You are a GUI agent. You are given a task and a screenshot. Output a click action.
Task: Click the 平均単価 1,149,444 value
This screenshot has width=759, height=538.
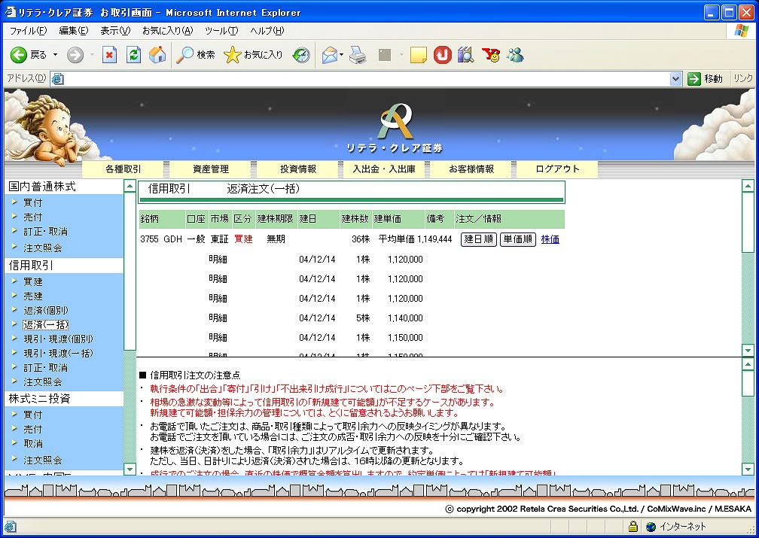click(416, 239)
